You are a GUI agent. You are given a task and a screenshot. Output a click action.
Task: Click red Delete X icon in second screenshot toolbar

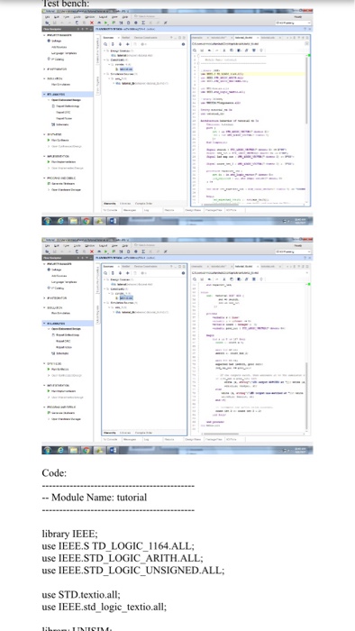[x=92, y=251]
